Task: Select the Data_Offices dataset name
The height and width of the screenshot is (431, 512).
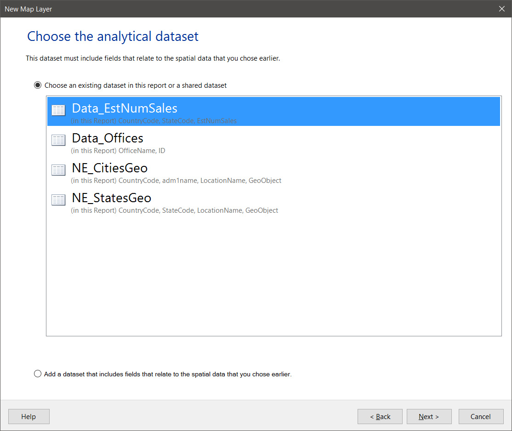Action: coord(108,138)
